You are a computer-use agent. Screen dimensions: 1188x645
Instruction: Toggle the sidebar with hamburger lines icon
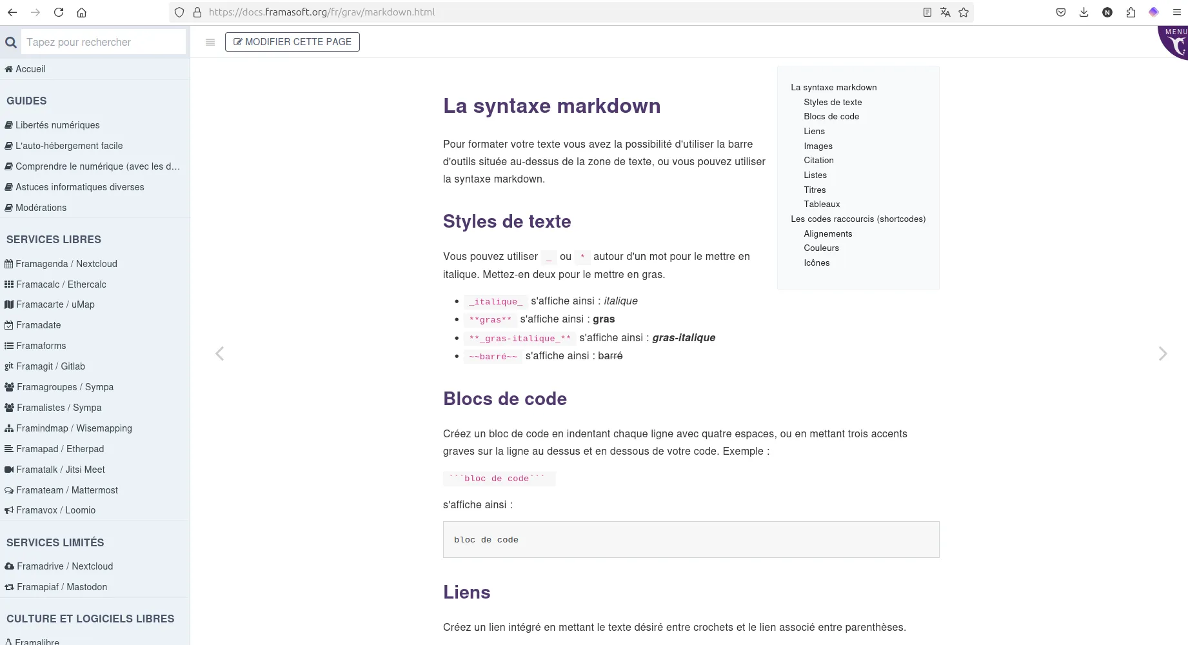(210, 43)
